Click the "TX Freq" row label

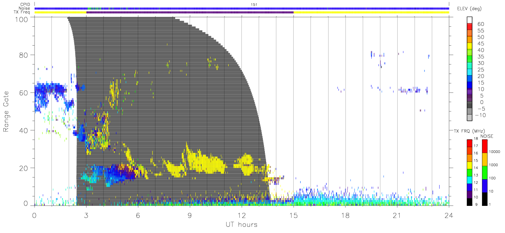(x=22, y=12)
